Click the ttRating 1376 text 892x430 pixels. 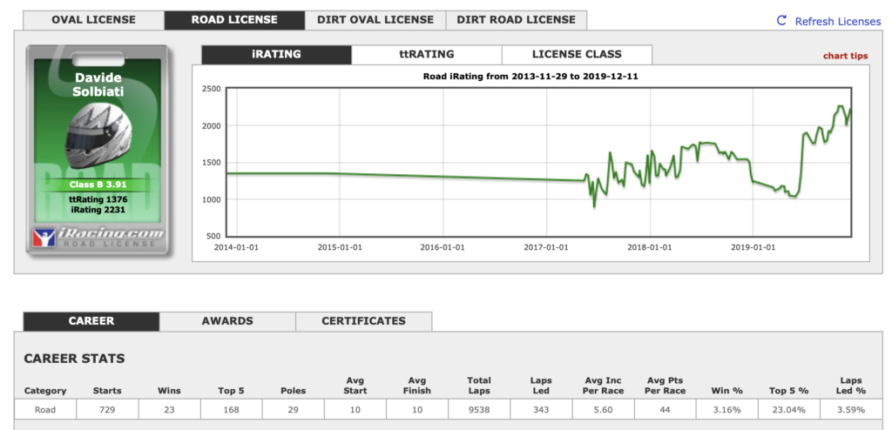tap(98, 199)
